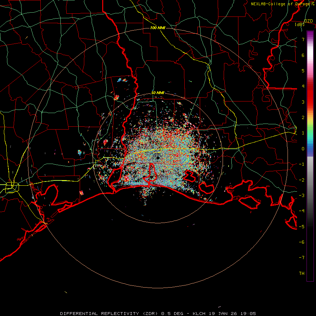This screenshot has height=316, width=316.
Task: Click the black radar site dot at center
Action: [x=158, y=158]
